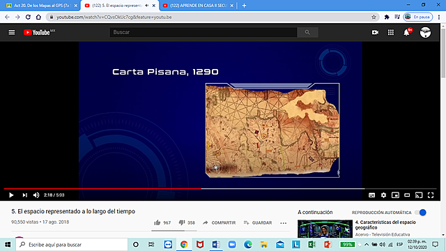446x251 pixels.
Task: Go back in the browser
Action: click(7, 17)
